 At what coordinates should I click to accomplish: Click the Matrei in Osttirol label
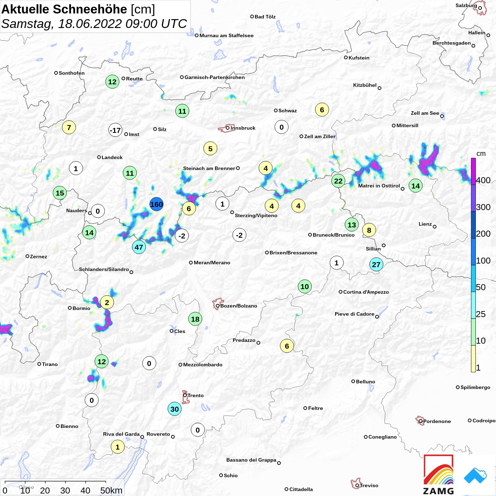coord(379,186)
